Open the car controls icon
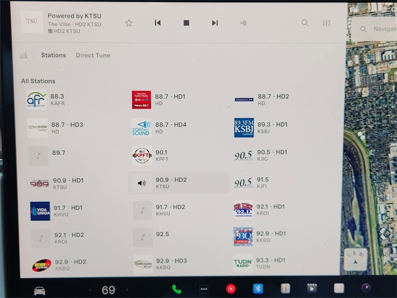Screen dimensions: 397x298 pyautogui.click(x=40, y=291)
